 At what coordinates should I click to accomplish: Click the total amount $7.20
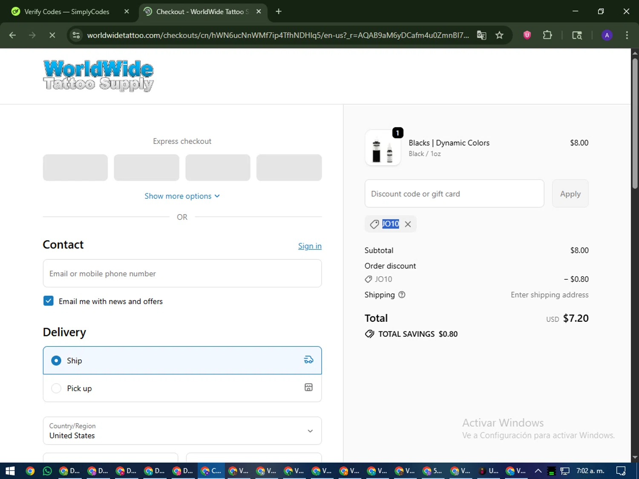tap(576, 318)
